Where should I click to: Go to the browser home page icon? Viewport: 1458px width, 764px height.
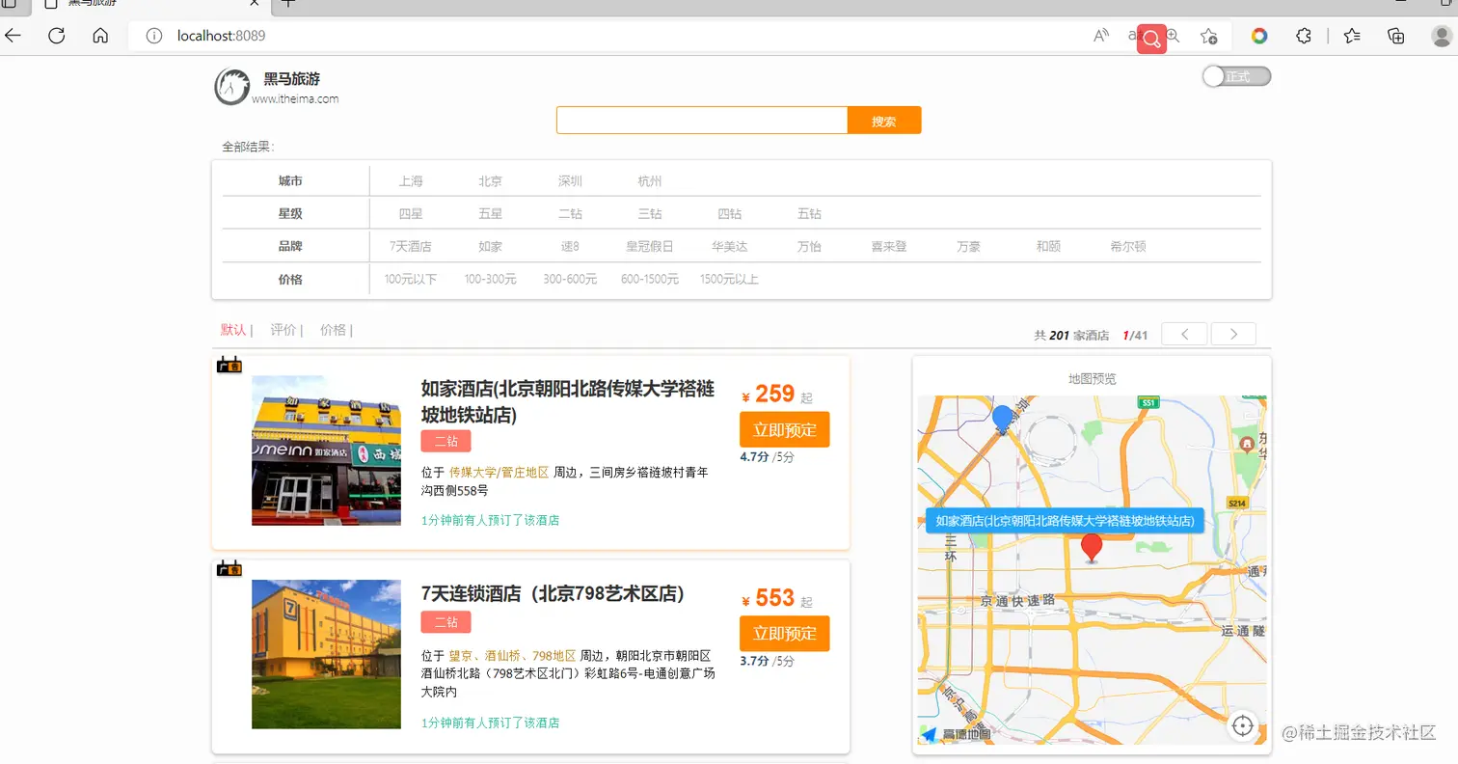[100, 36]
